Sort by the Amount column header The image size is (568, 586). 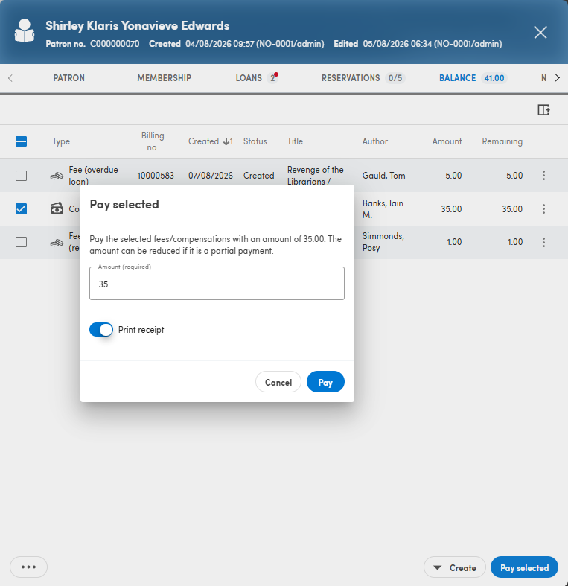pyautogui.click(x=447, y=141)
